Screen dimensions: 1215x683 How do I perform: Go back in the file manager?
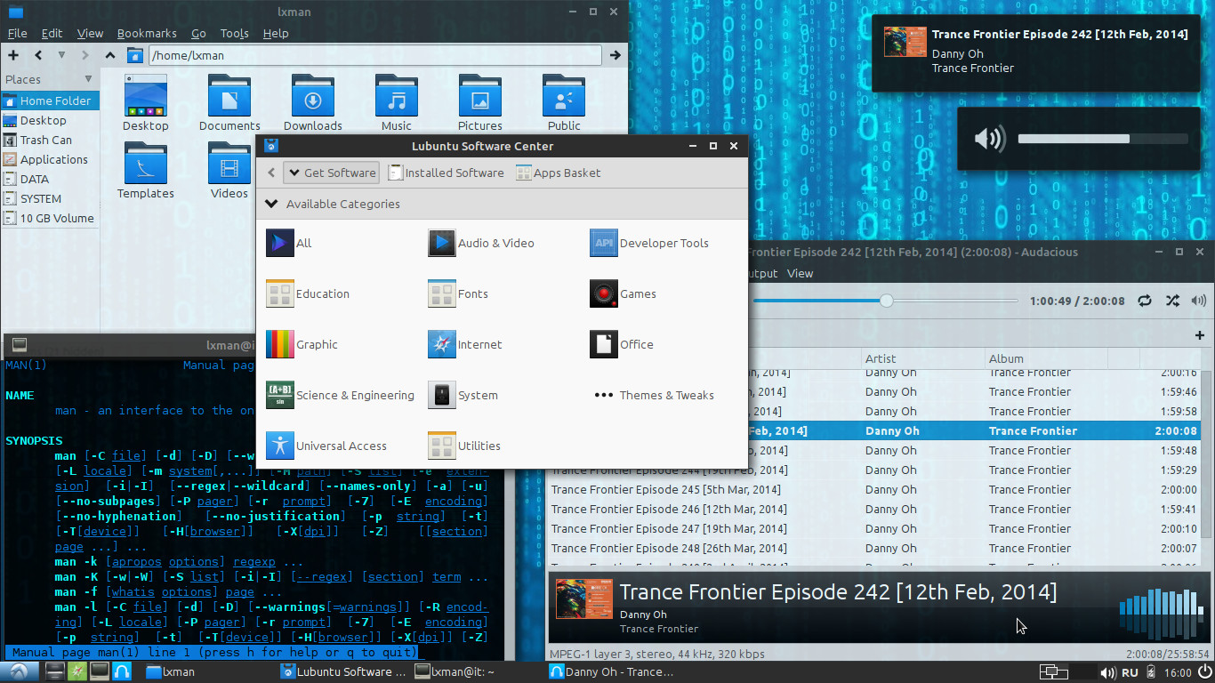point(38,55)
